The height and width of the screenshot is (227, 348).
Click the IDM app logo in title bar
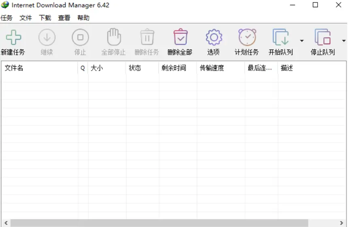click(x=5, y=5)
